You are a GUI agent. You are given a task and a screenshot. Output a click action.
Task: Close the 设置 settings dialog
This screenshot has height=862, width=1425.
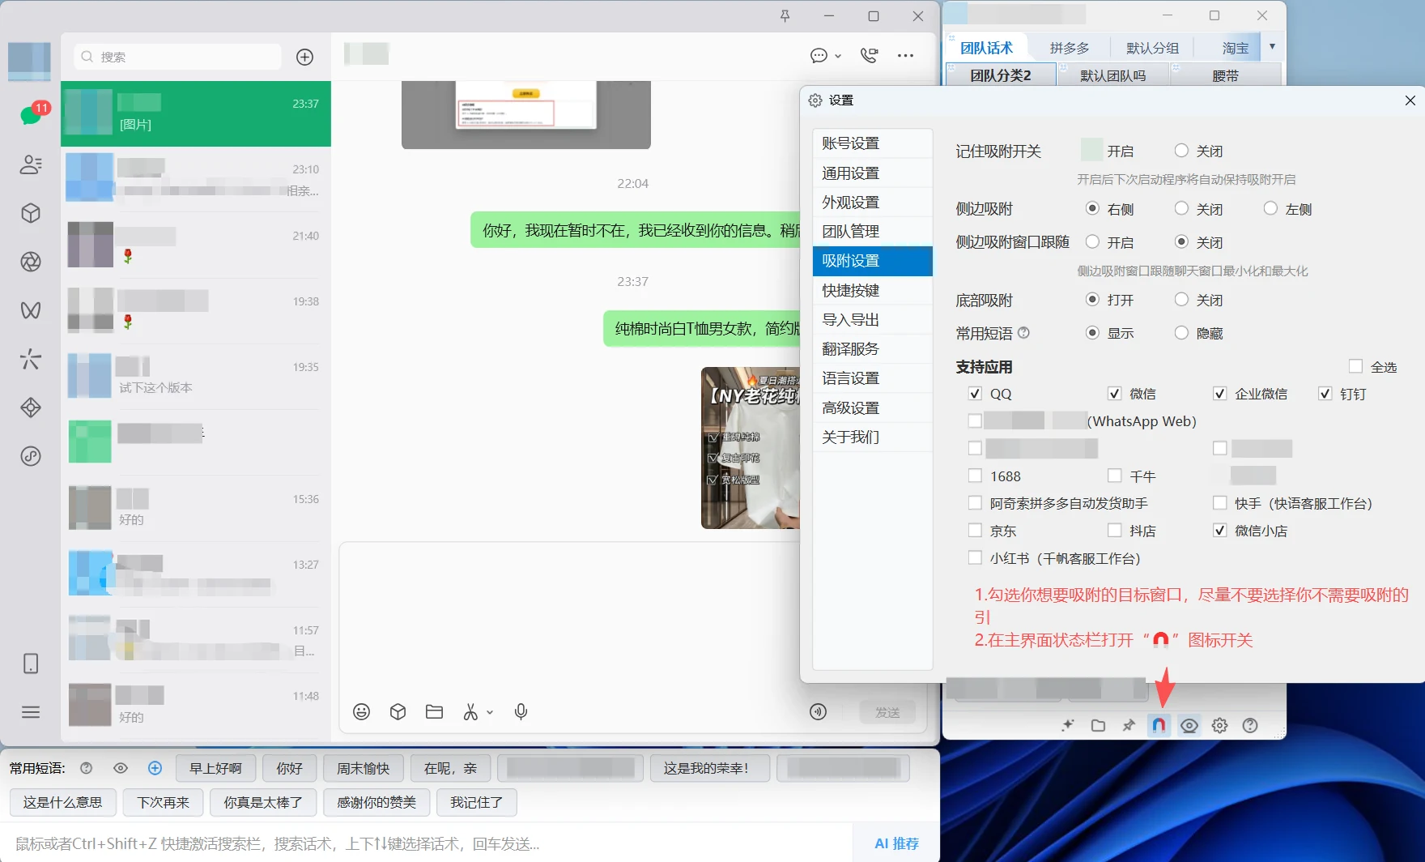tap(1410, 100)
